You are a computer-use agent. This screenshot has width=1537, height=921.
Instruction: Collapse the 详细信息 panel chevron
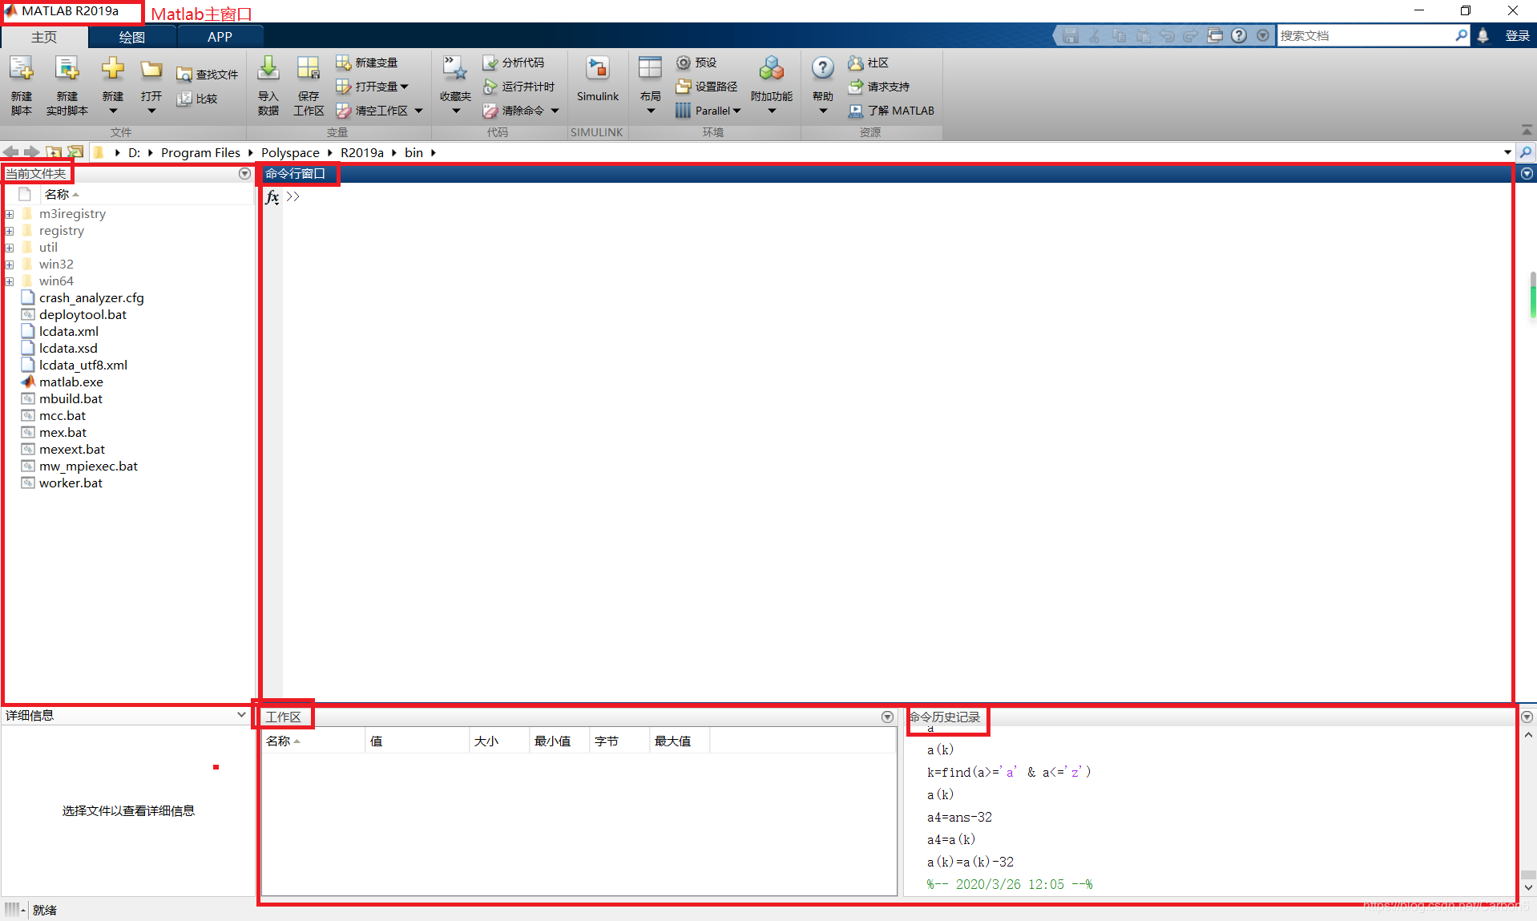pyautogui.click(x=241, y=715)
